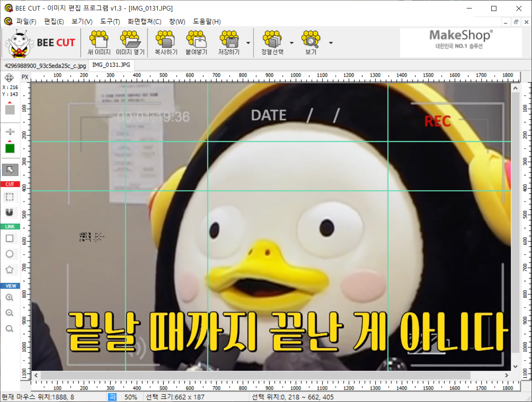Open the 화면캡쳐(C) menu
This screenshot has height=402, width=532.
point(144,21)
